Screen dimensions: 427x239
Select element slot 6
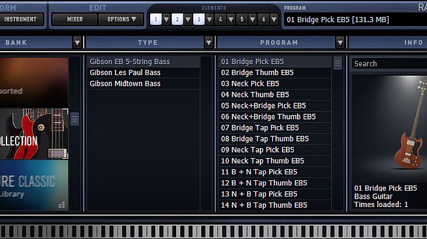(263, 20)
